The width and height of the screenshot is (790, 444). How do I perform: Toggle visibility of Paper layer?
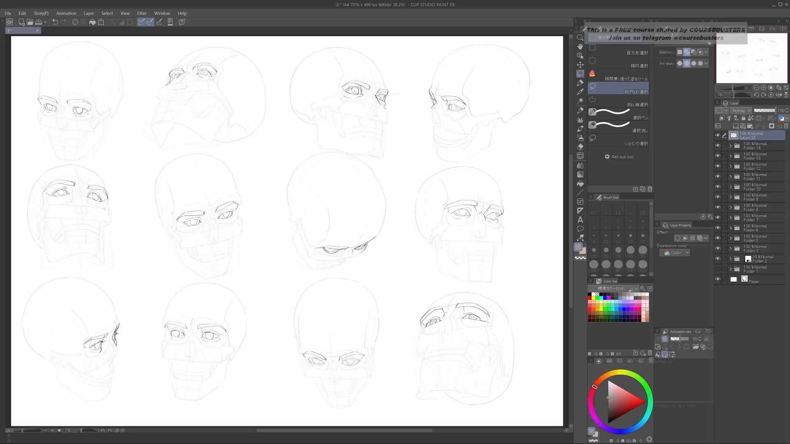tap(718, 280)
